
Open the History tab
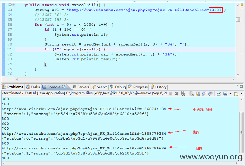click(x=158, y=87)
